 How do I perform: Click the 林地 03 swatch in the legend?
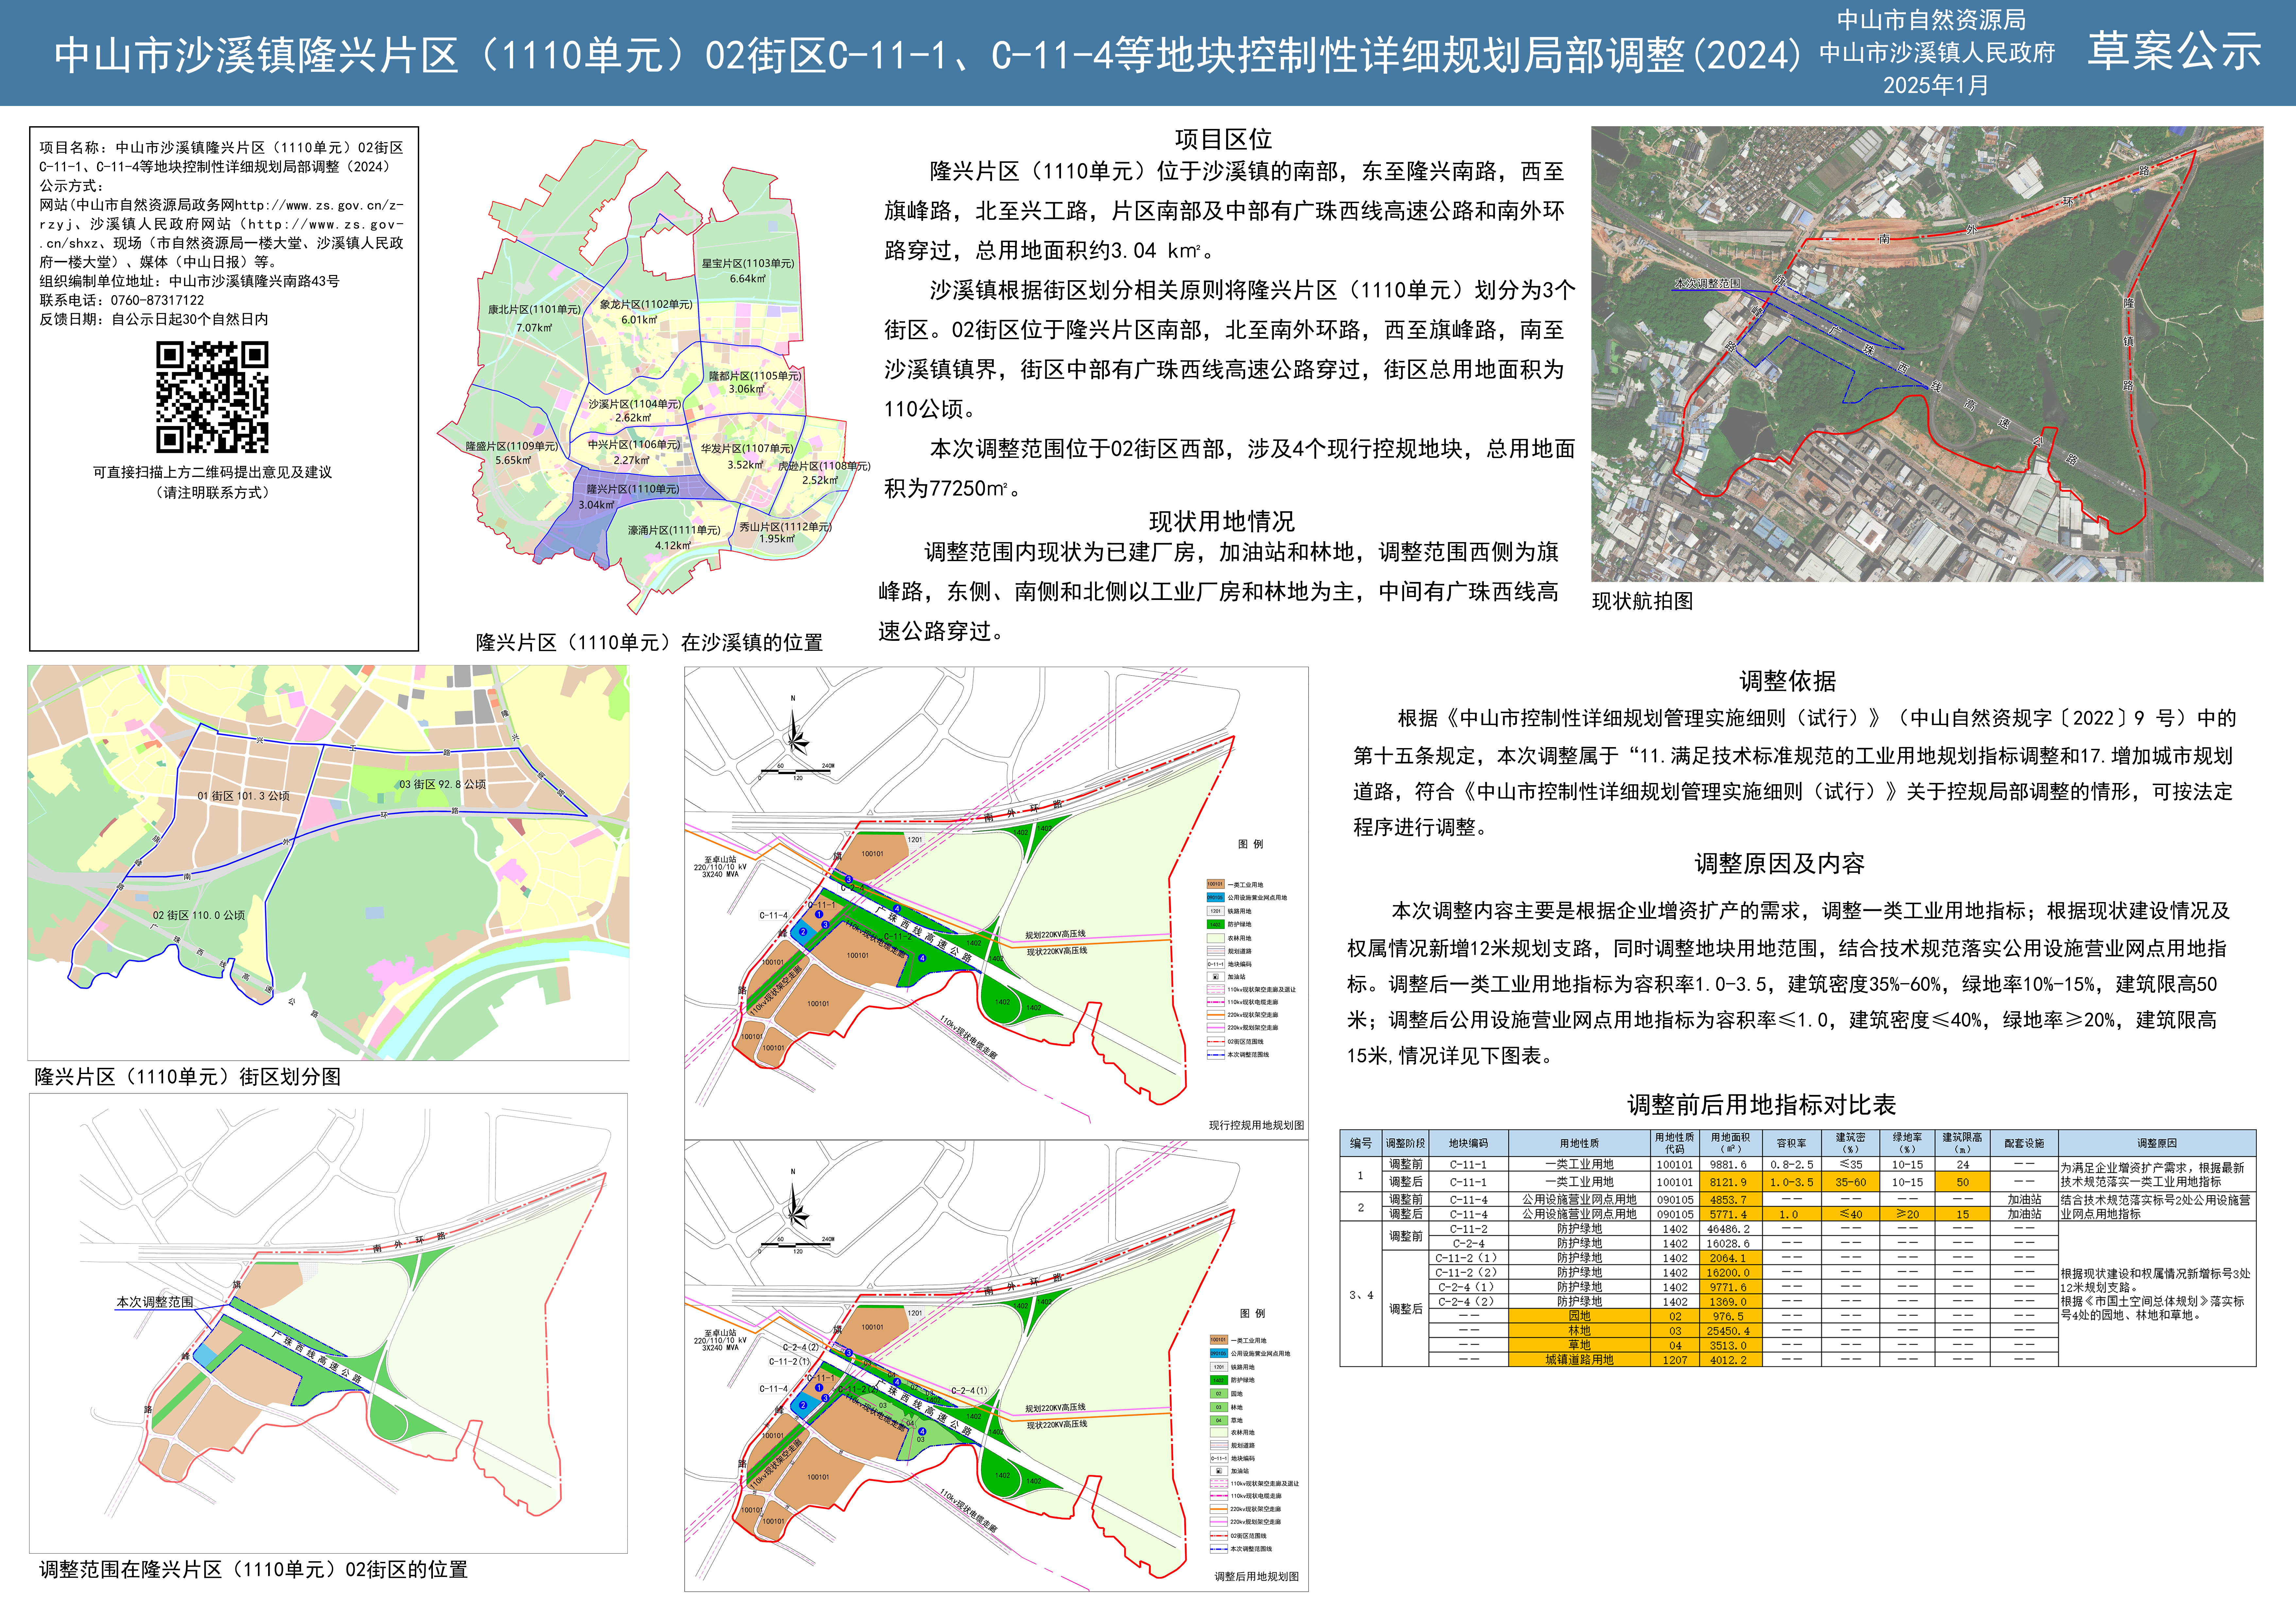pos(1219,1407)
